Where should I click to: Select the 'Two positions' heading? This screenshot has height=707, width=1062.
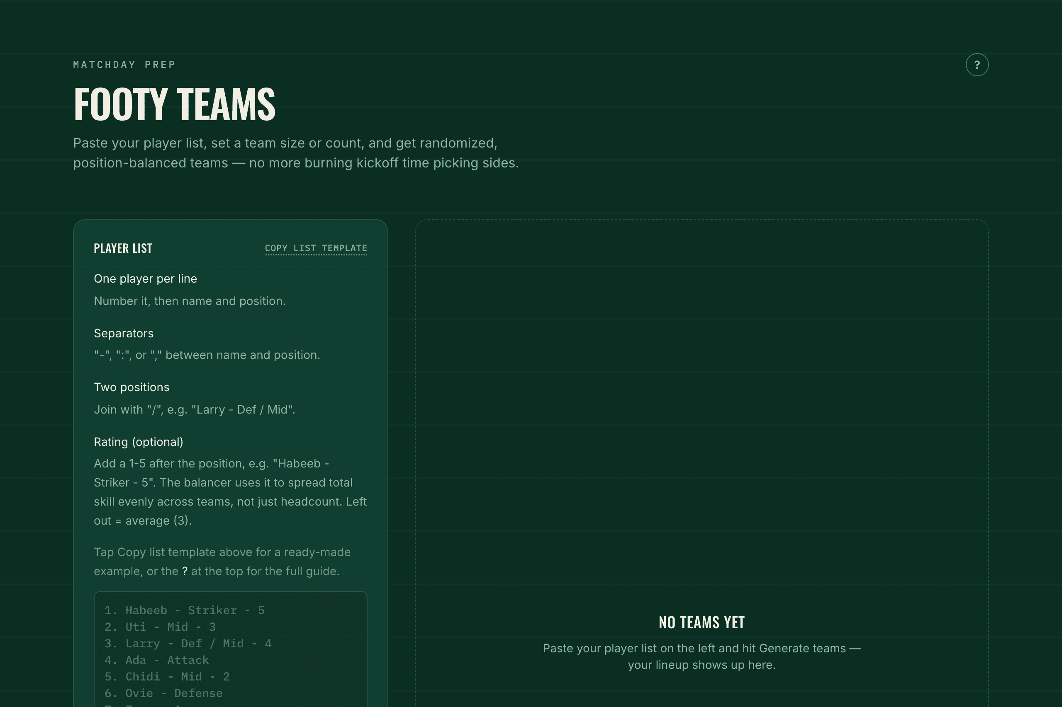tap(132, 387)
